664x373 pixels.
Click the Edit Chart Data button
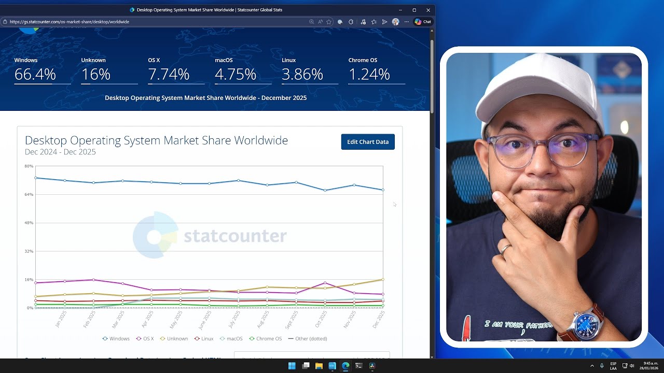(368, 142)
